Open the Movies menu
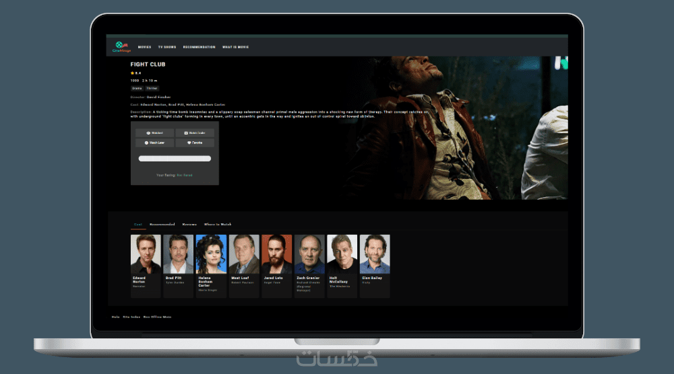This screenshot has height=374, width=674. pyautogui.click(x=144, y=47)
